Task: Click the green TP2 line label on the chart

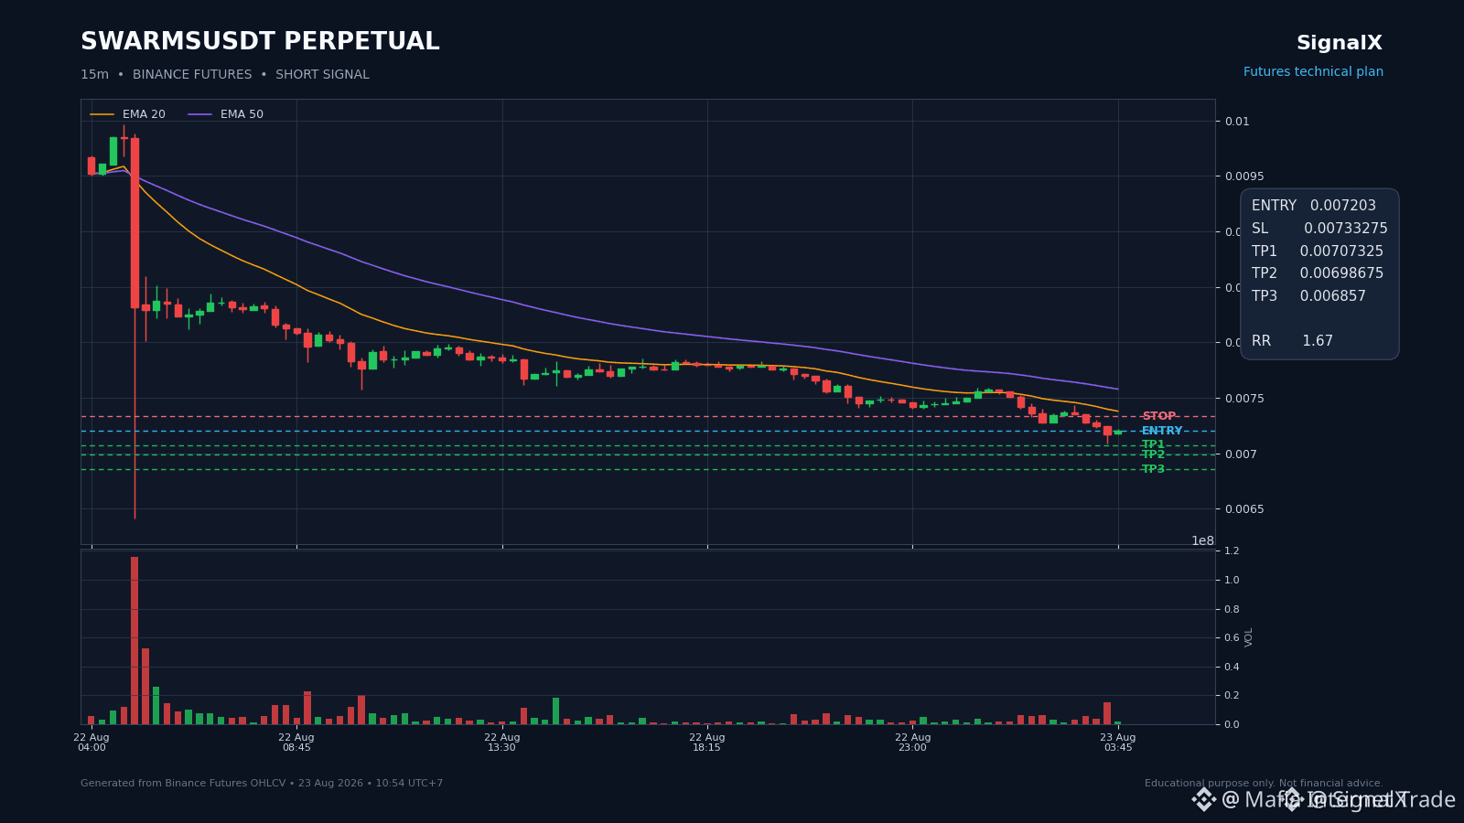Action: tap(1153, 454)
